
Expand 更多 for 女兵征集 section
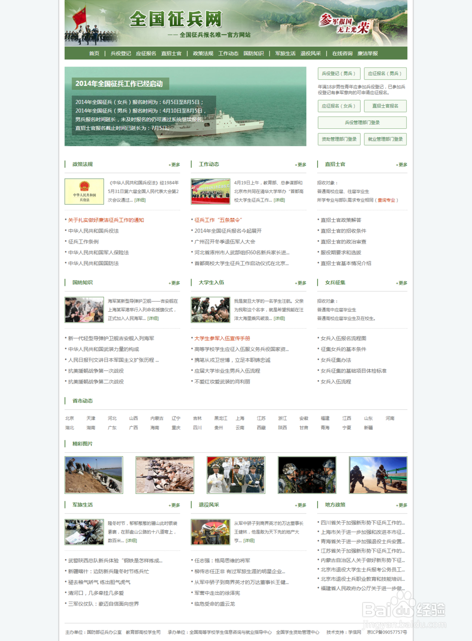coord(402,283)
